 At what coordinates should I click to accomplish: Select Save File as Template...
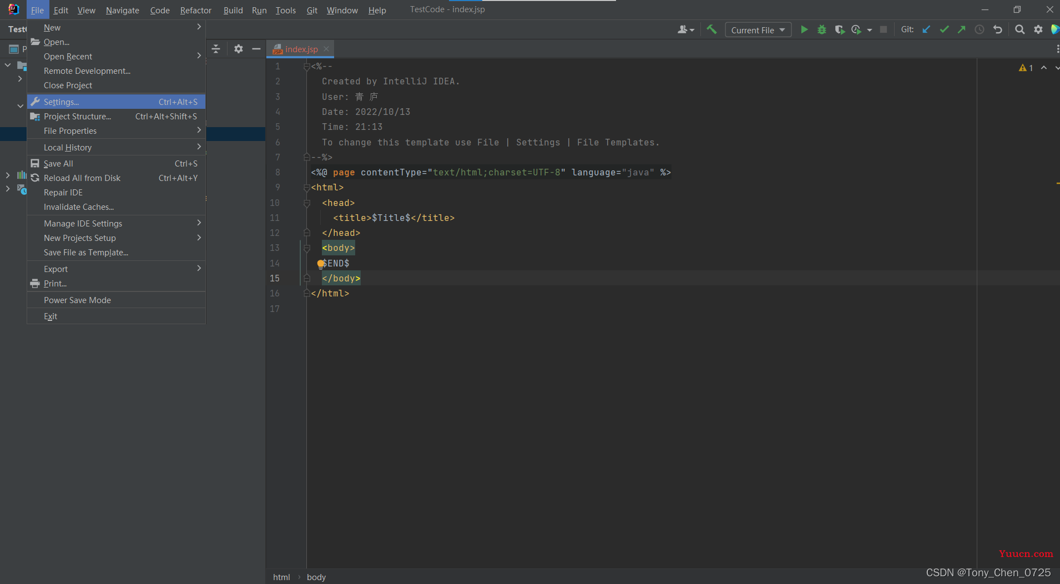(x=117, y=252)
